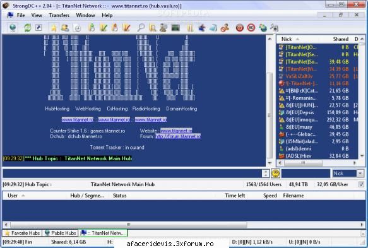Open Finished Uploads toolbar icon
This screenshot has height=248, width=368.
tap(126, 28)
